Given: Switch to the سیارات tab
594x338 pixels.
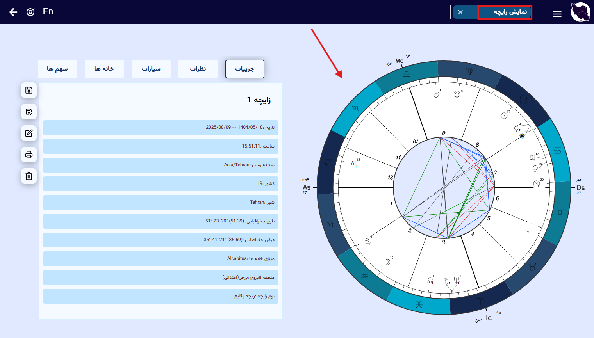Looking at the screenshot, I should click(x=151, y=69).
